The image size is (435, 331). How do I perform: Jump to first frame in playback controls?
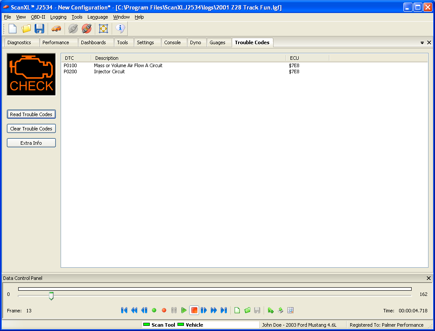click(124, 310)
